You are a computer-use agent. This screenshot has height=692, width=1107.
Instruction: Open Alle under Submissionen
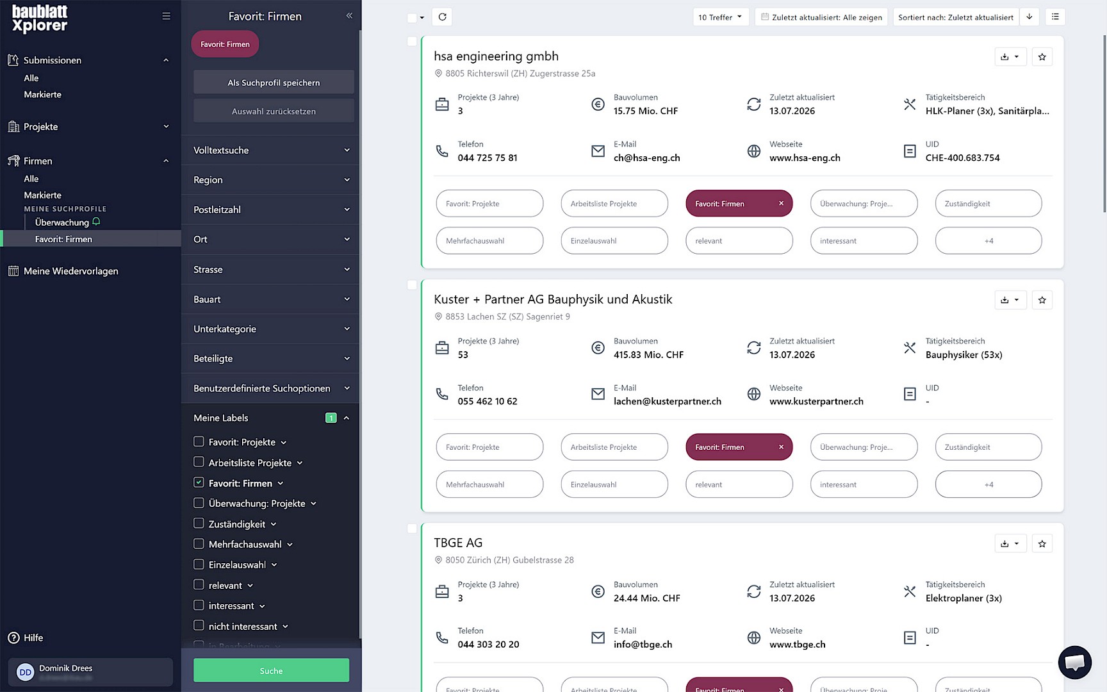pos(31,78)
